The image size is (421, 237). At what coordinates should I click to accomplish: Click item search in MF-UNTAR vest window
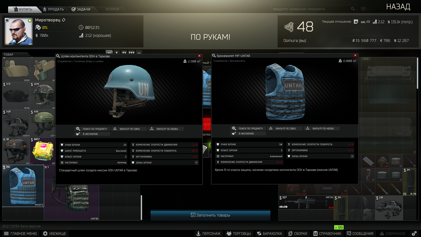[x=248, y=129]
